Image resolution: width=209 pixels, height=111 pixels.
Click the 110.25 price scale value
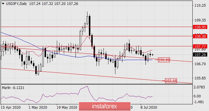[200, 6]
